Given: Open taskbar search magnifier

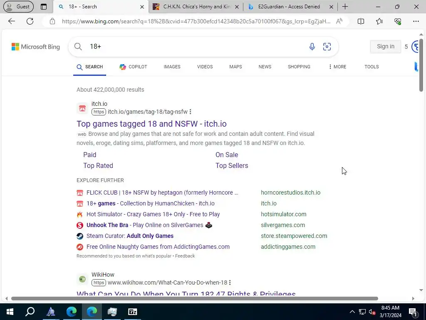Looking at the screenshot, I should click(x=30, y=312).
